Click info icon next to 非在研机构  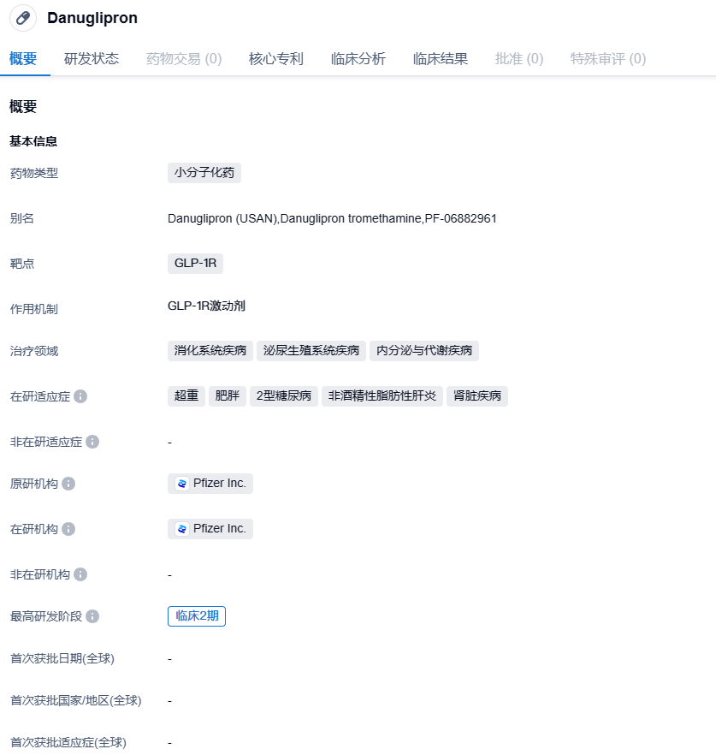[x=80, y=574]
